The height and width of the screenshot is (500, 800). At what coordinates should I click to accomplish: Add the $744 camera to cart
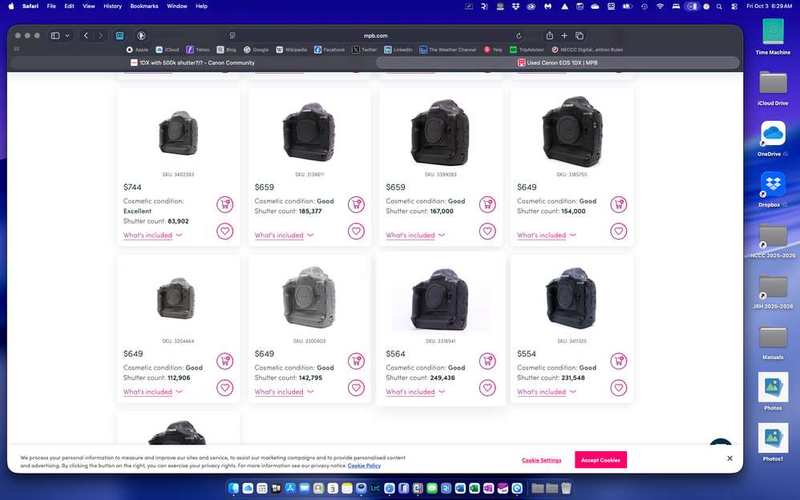tap(224, 205)
